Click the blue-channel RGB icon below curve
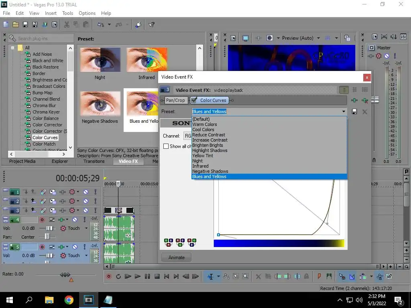 (192, 243)
